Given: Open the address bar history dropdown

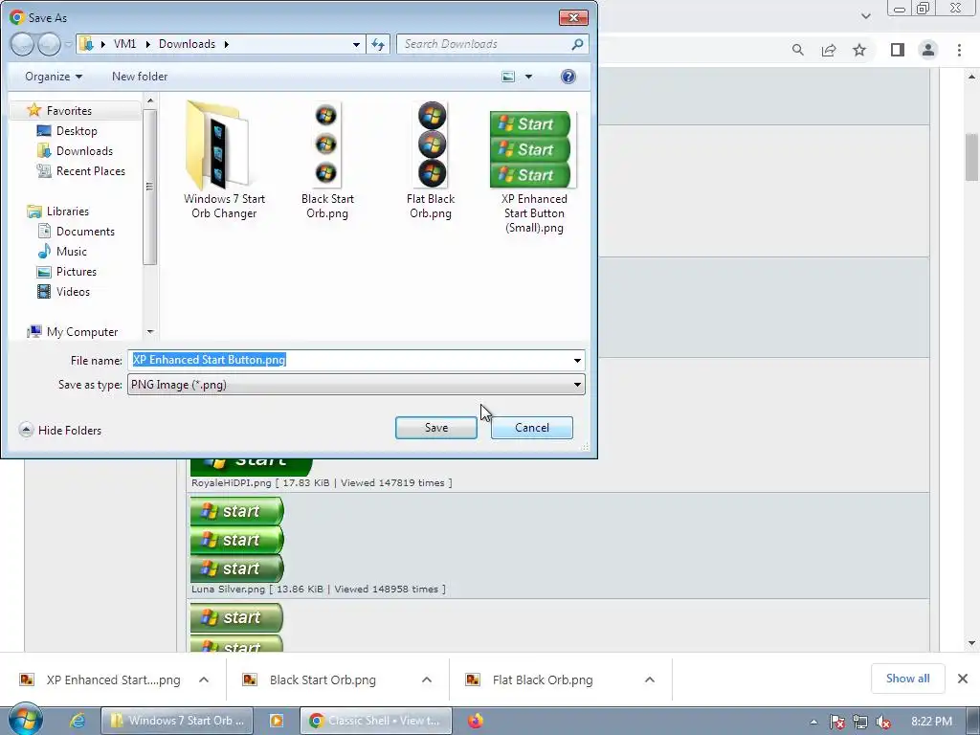Looking at the screenshot, I should coord(356,44).
